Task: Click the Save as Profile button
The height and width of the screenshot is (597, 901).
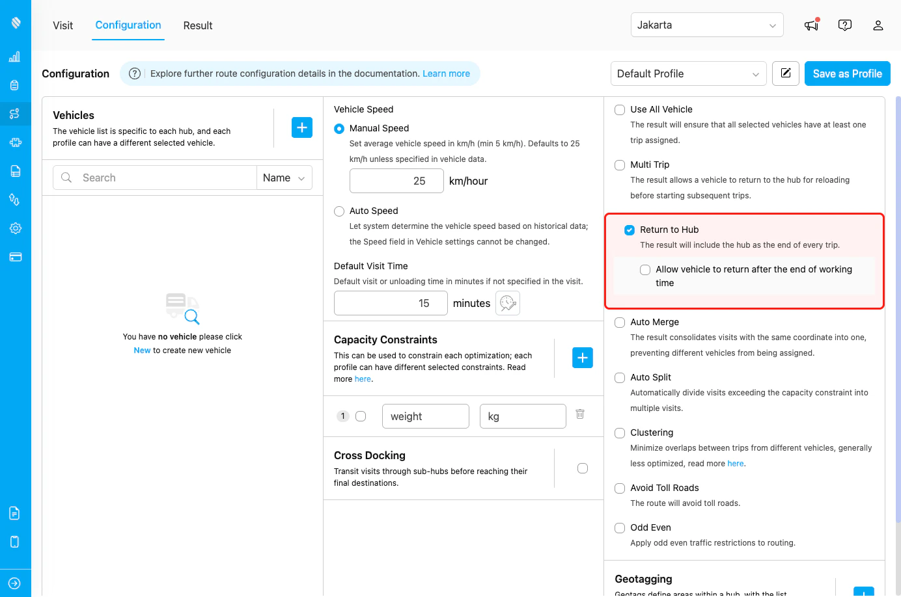Action: (x=847, y=73)
